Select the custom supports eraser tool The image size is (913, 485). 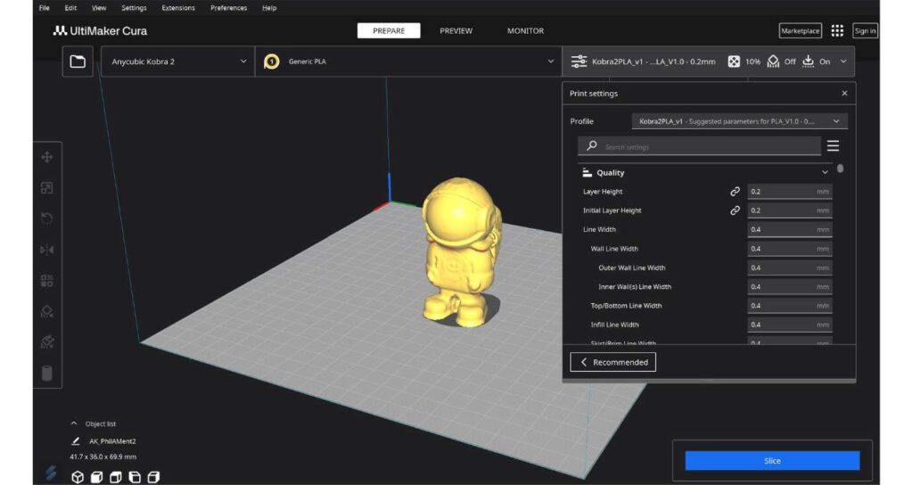pos(47,341)
